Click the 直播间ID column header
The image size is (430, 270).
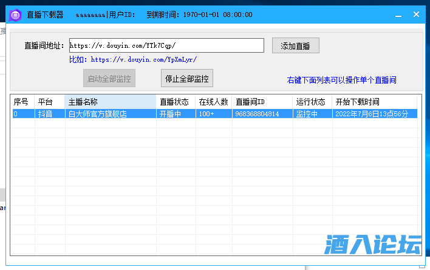(x=262, y=102)
